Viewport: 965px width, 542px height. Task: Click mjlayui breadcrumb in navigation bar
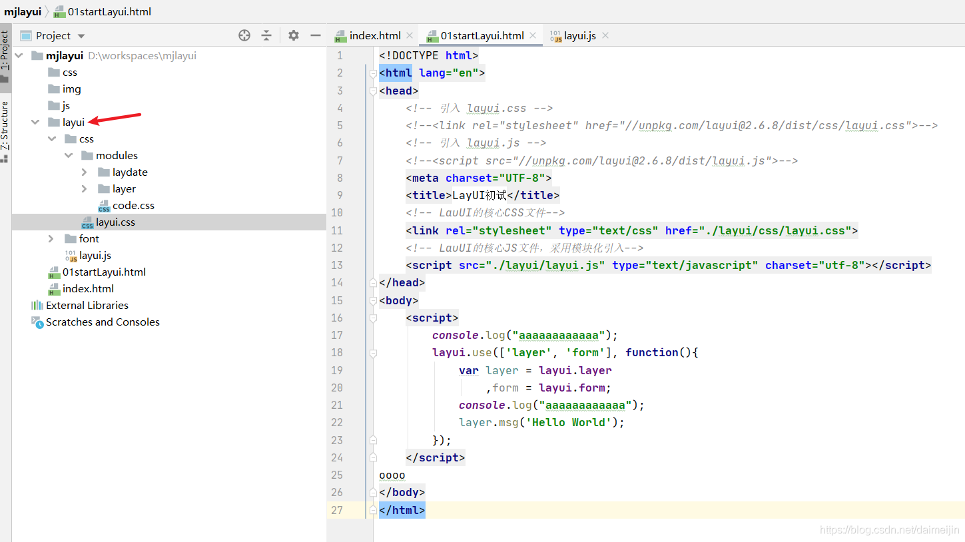point(23,11)
